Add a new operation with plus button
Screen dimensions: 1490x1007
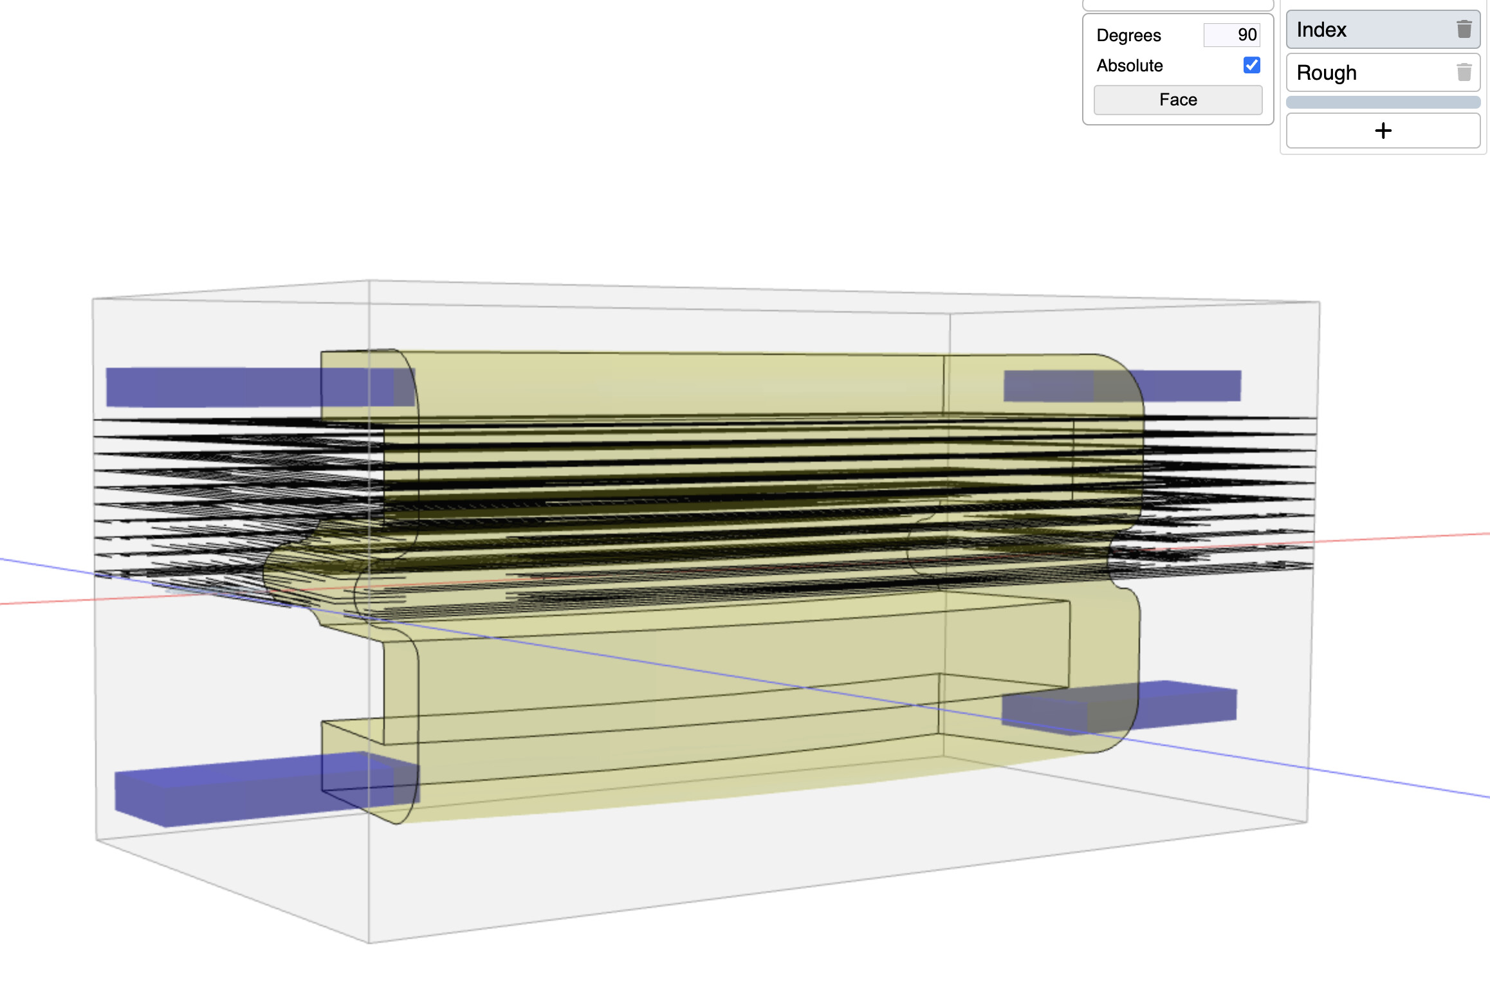(1383, 131)
